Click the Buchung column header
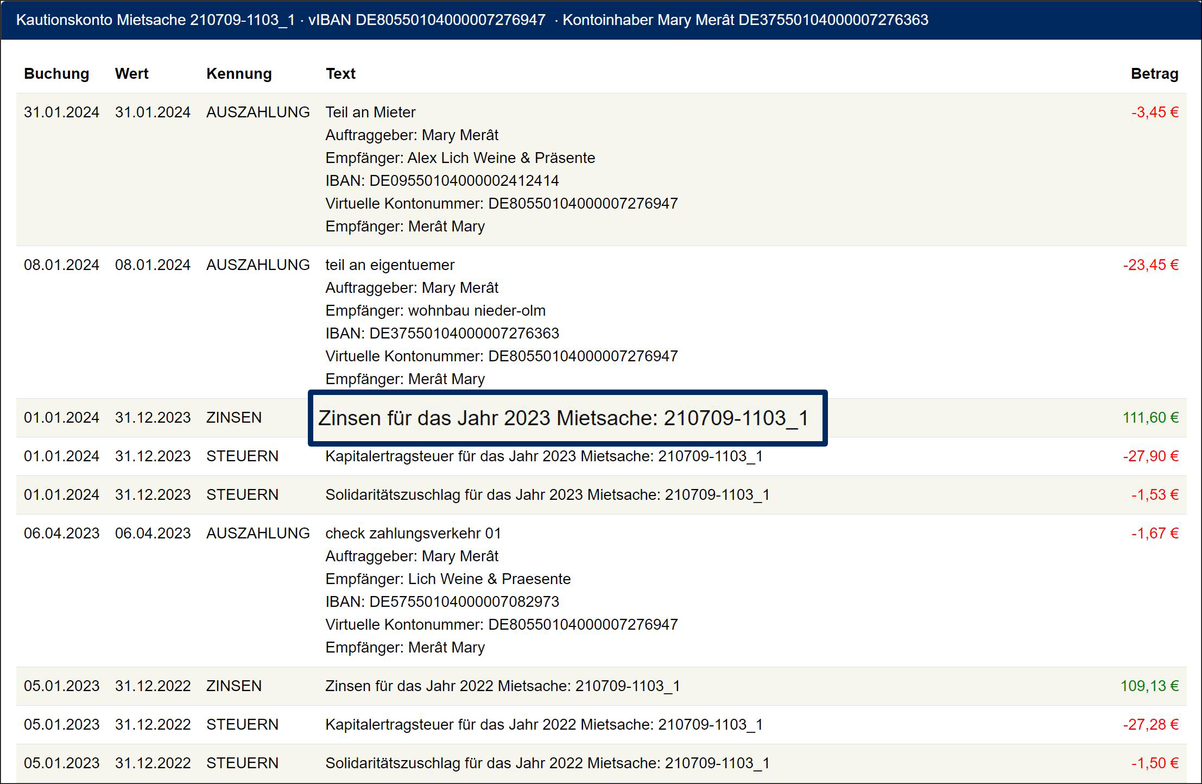1202x784 pixels. click(56, 74)
